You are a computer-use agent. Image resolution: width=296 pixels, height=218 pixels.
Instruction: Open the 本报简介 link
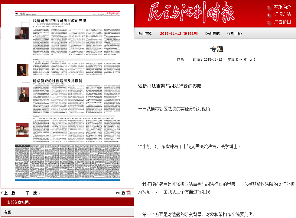click(x=282, y=7)
